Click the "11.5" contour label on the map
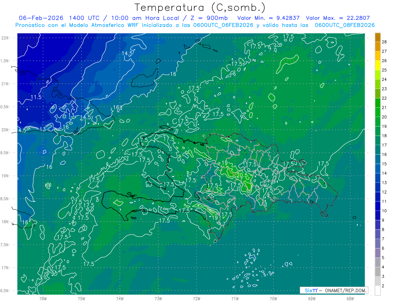 (x=36, y=97)
